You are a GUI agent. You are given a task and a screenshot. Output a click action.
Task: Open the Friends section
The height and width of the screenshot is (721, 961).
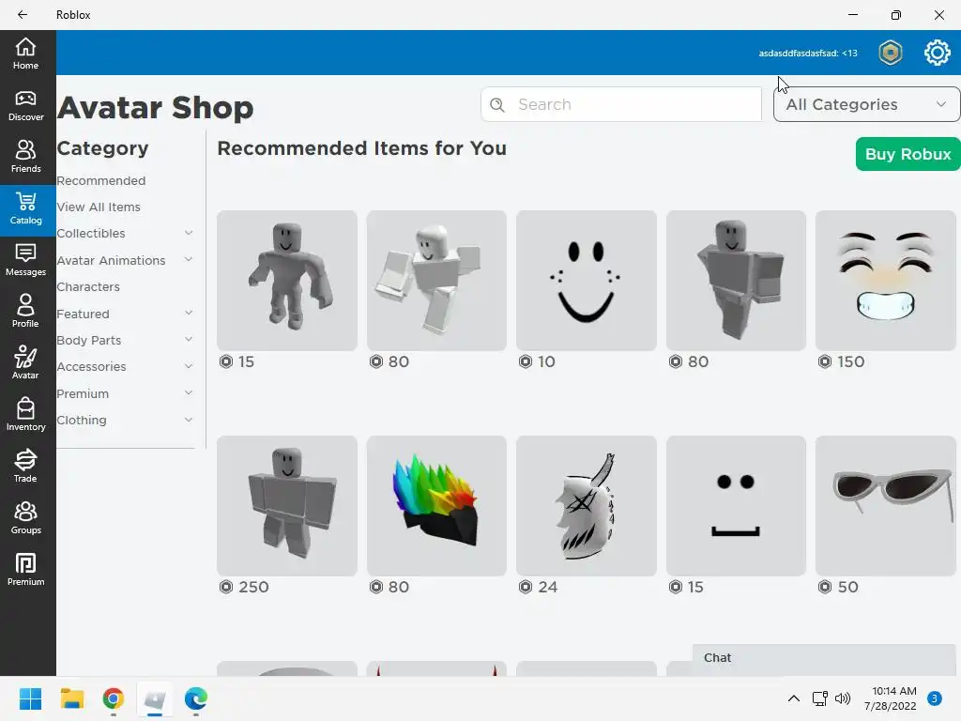click(25, 157)
